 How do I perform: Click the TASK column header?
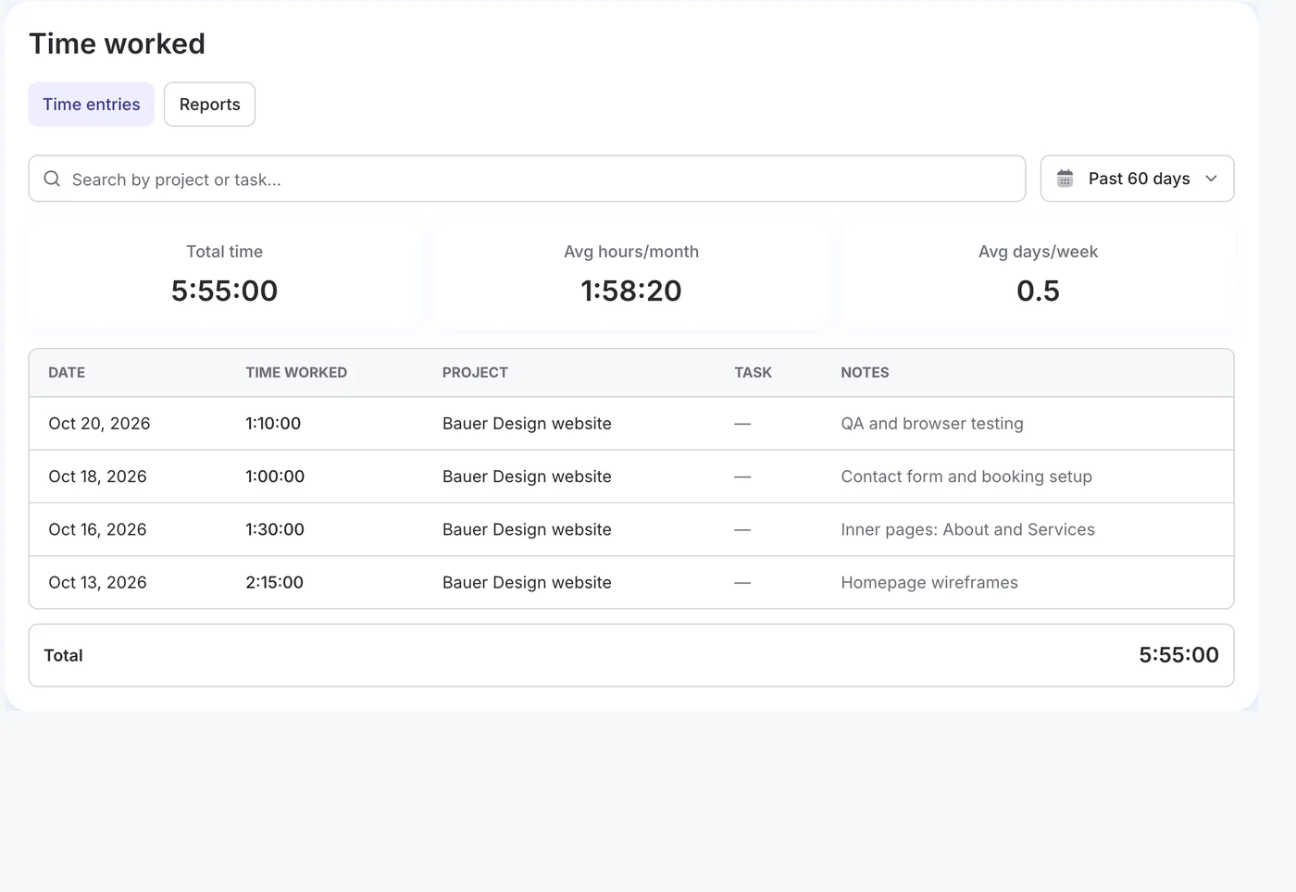pyautogui.click(x=753, y=372)
